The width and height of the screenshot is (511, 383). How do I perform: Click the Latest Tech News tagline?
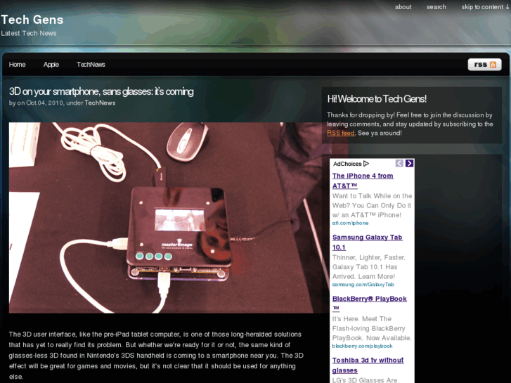(x=29, y=33)
